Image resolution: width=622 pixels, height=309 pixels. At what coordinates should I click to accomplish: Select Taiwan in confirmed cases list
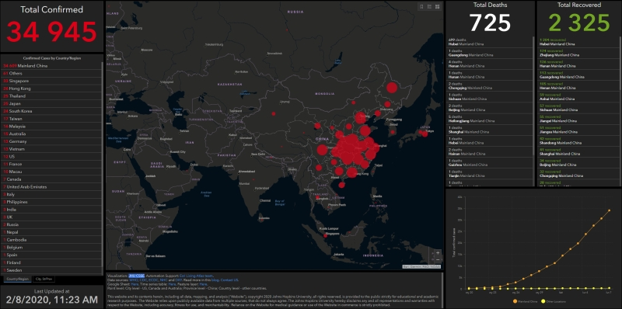pos(51,119)
